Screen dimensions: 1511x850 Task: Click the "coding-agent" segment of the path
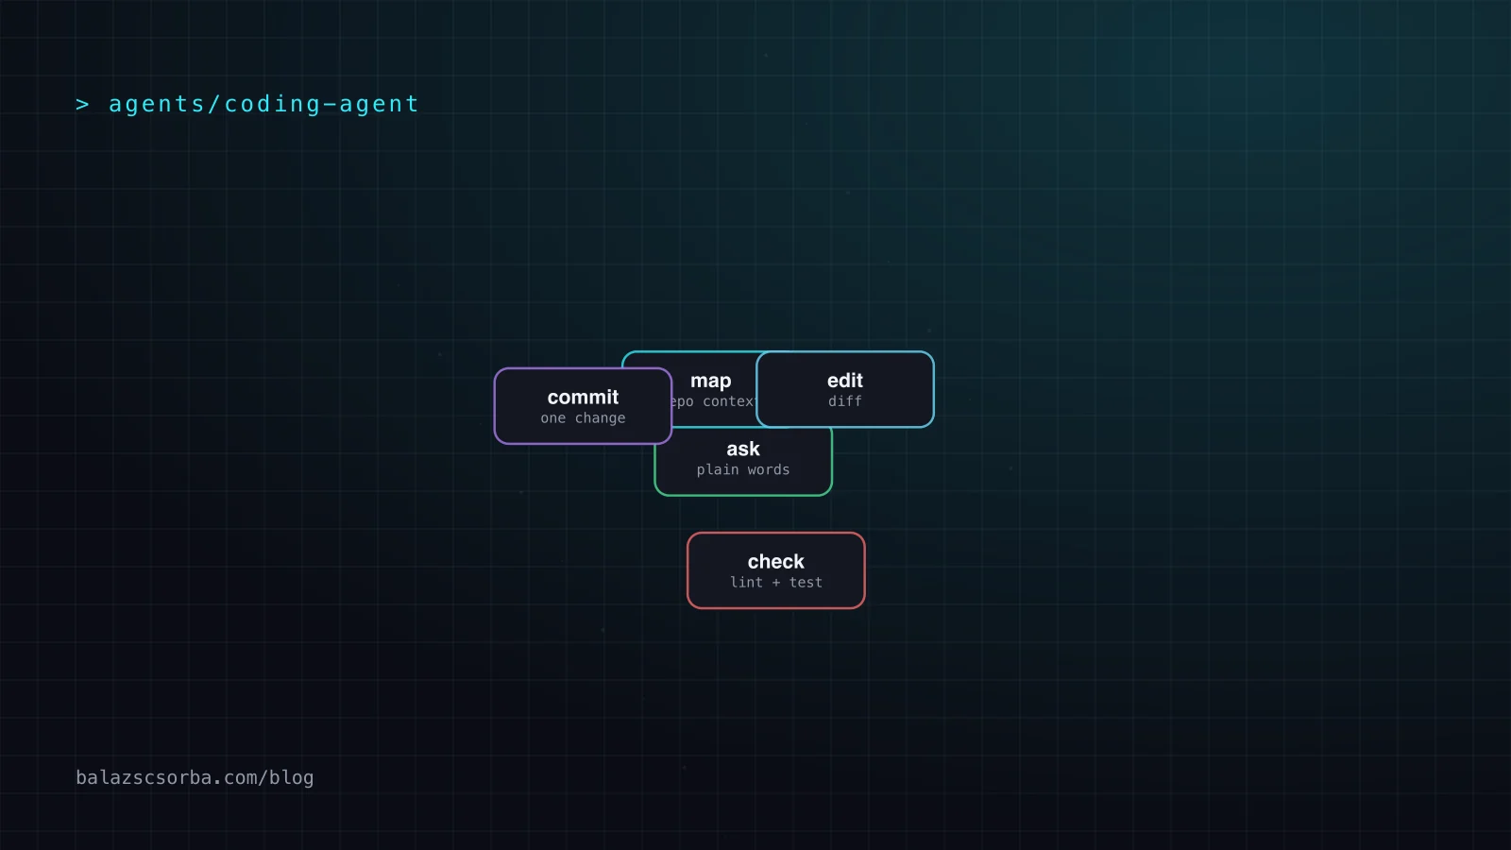point(321,104)
